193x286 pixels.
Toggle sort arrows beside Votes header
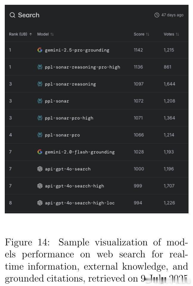pos(178,34)
